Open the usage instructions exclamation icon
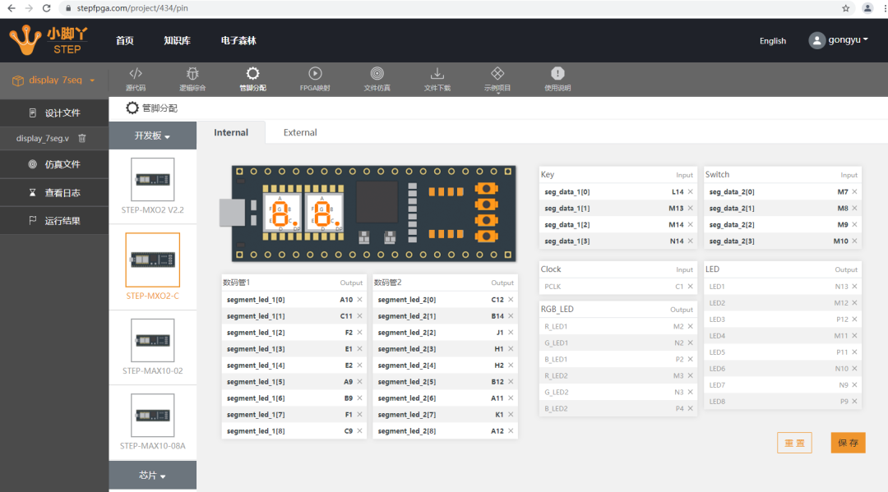This screenshot has width=888, height=492. [x=557, y=74]
